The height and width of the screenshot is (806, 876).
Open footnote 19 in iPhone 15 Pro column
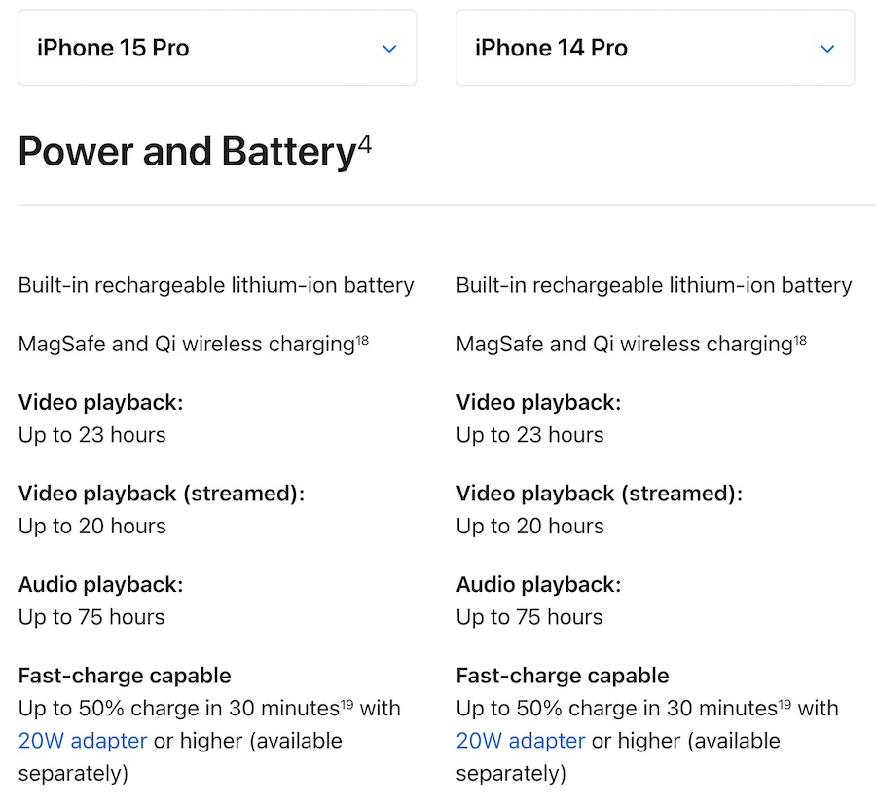(347, 703)
